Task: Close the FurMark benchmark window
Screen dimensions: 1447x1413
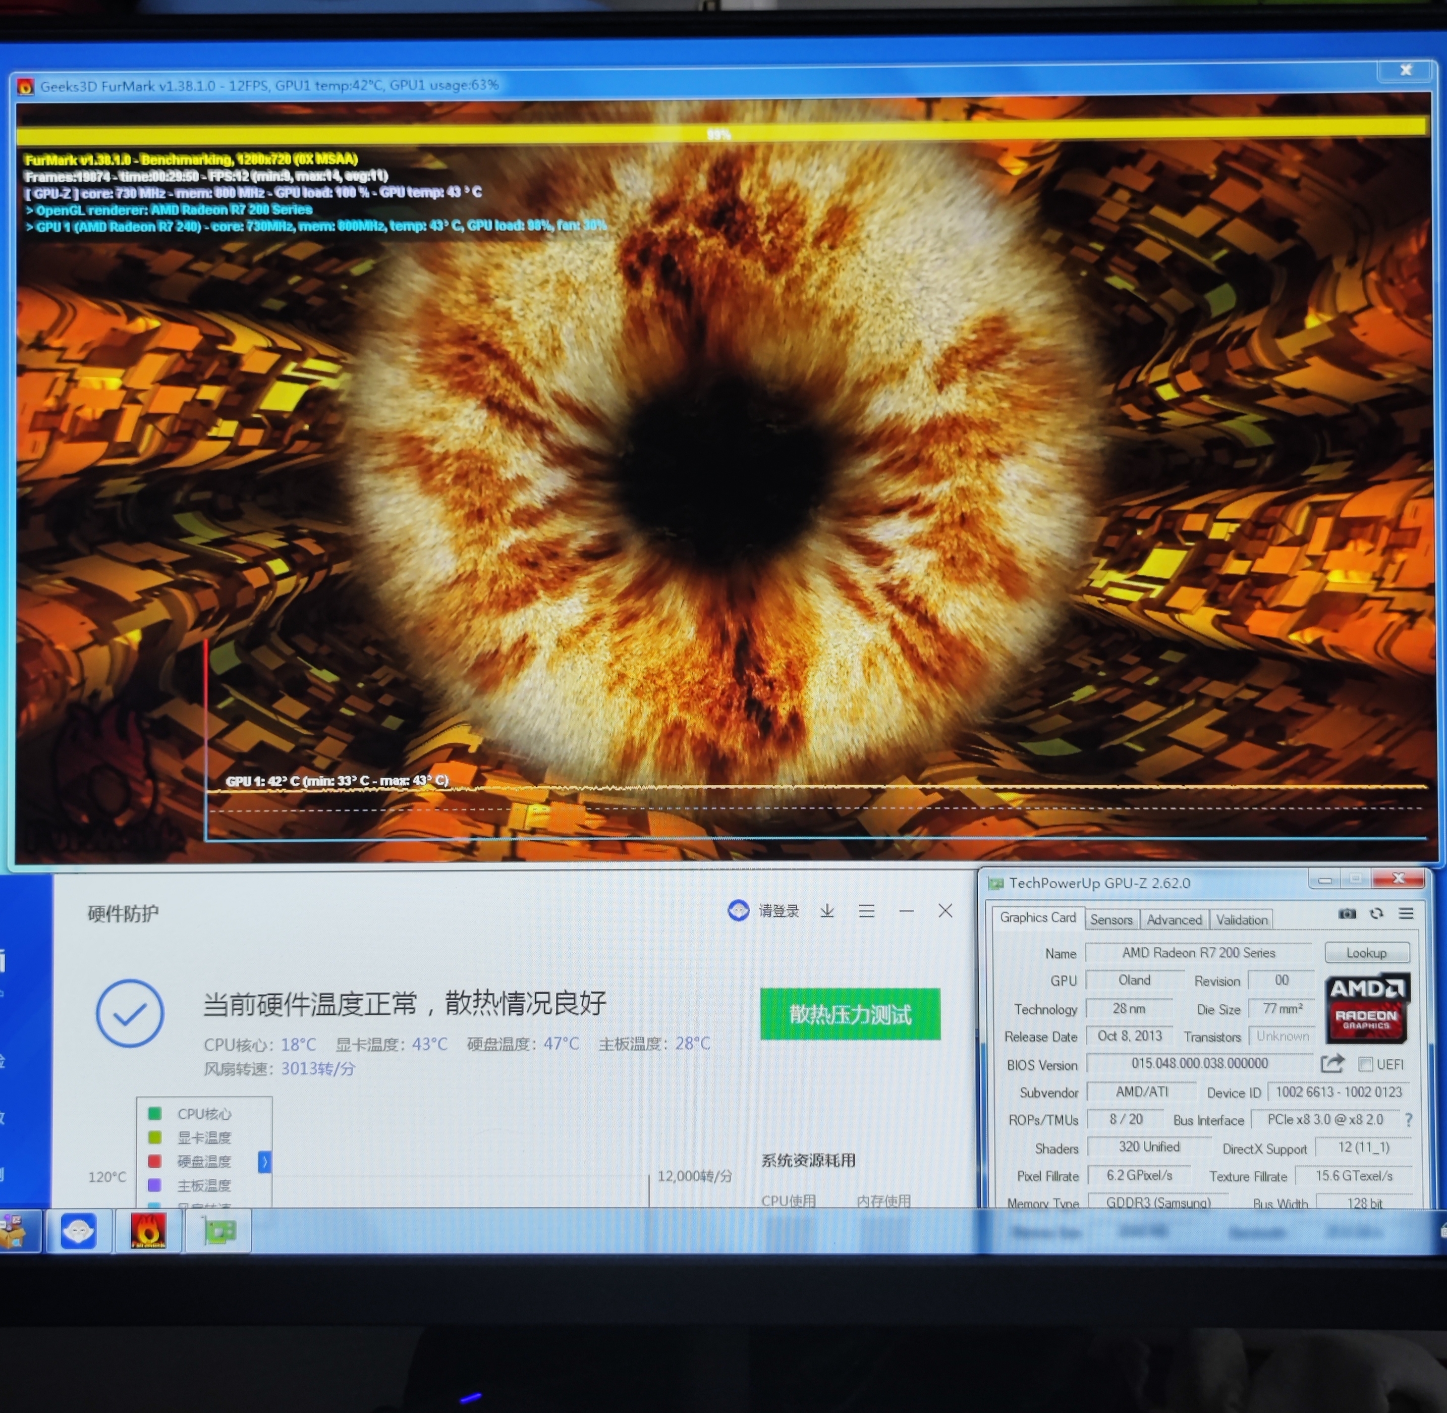Action: click(1406, 70)
